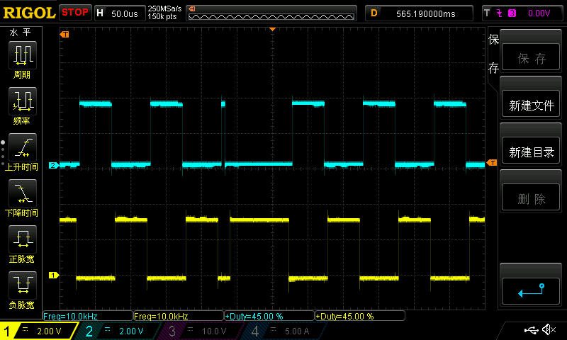
Task: Click the orange trigger level marker T
Action: (490, 164)
